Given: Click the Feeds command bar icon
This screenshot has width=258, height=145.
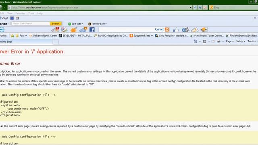Looking at the screenshot, I should point(204,41).
